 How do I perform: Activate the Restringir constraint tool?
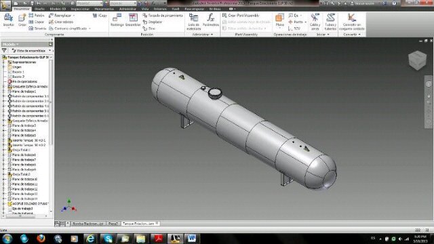[x=117, y=20]
